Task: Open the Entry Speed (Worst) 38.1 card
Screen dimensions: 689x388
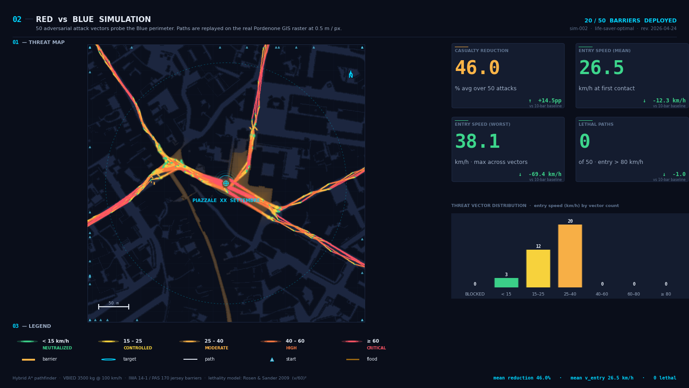Action: pos(508,149)
